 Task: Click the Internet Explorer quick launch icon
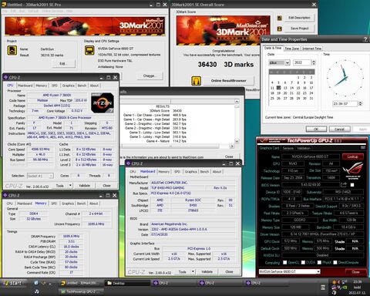pos(36,283)
